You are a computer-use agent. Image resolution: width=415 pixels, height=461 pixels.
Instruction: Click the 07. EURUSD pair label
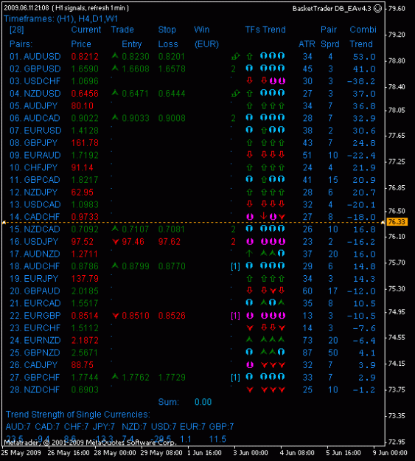pyautogui.click(x=35, y=131)
